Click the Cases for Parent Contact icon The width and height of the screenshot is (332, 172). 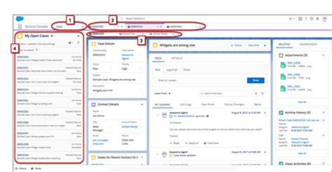pos(93,157)
